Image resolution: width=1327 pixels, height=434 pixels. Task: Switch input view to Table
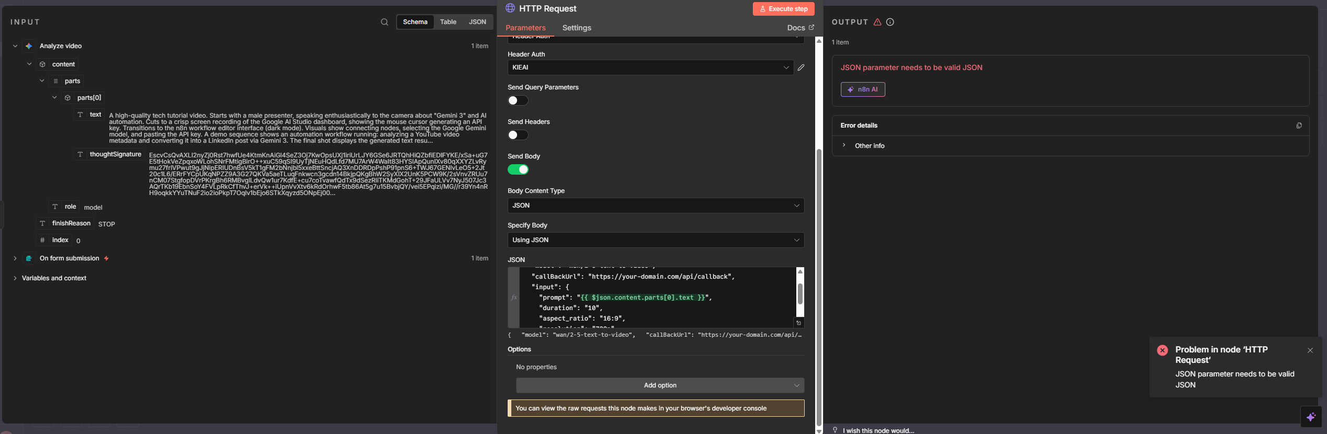[x=448, y=22]
